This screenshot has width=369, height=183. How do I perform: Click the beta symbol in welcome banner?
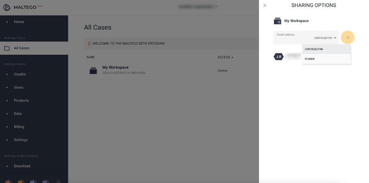pos(89,44)
